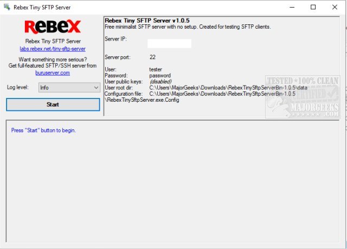Click the user root dir path ending in \data
Image resolution: width=347 pixels, height=249 pixels.
coord(228,88)
